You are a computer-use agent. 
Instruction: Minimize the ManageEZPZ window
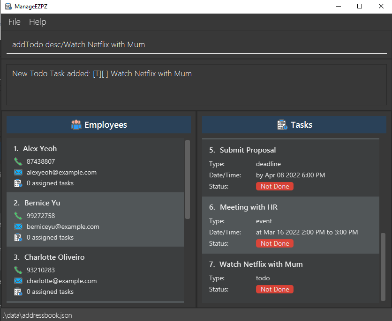339,6
